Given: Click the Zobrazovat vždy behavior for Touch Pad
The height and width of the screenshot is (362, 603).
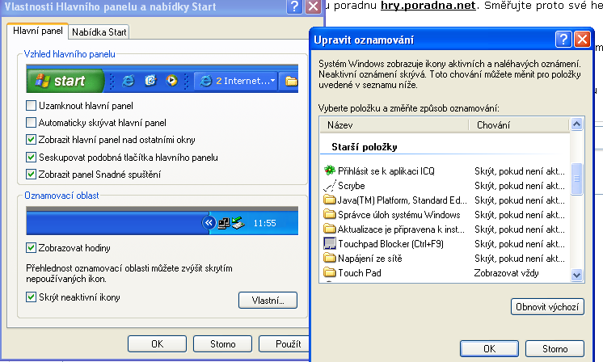Looking at the screenshot, I should (506, 273).
